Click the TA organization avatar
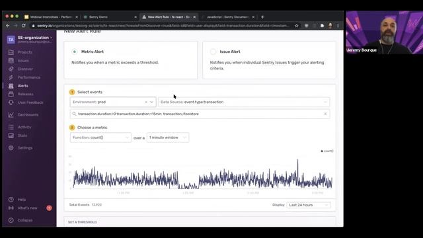 pos(11,40)
